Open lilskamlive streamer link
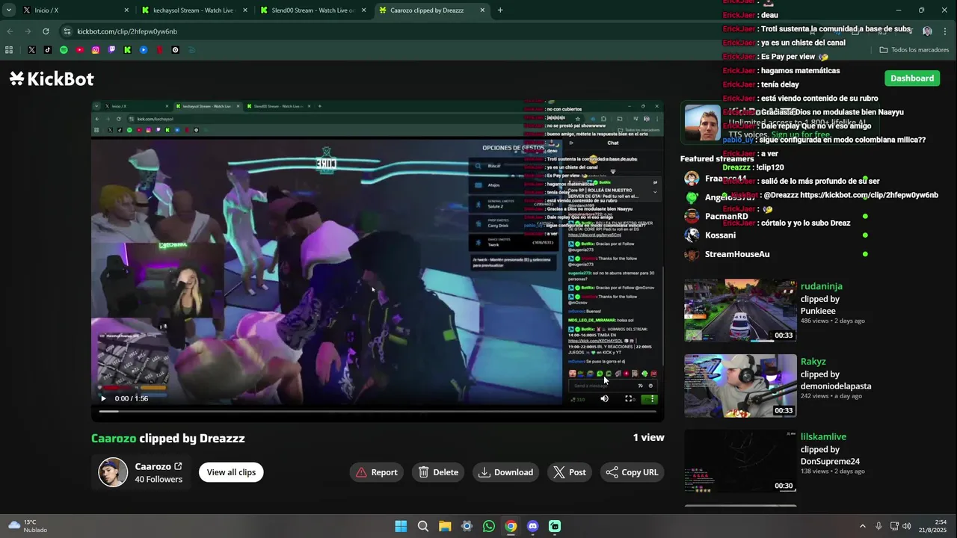Image resolution: width=957 pixels, height=538 pixels. click(823, 436)
